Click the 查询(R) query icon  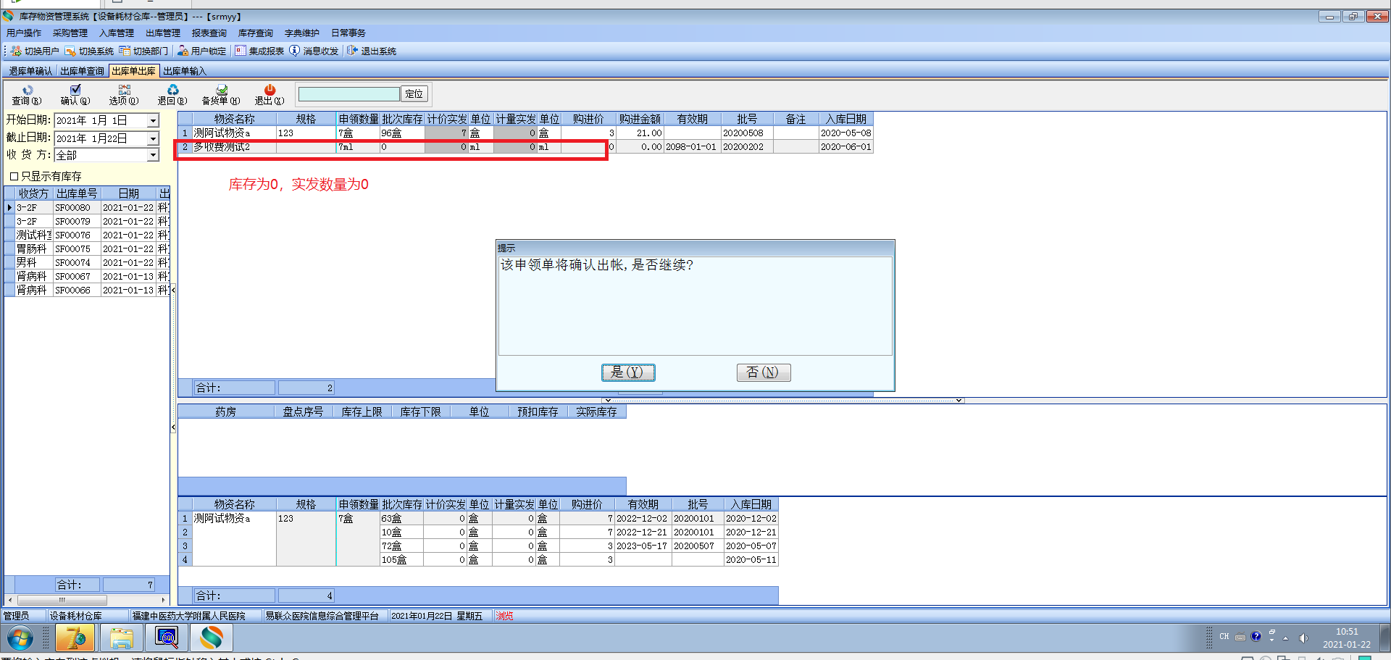click(x=27, y=90)
